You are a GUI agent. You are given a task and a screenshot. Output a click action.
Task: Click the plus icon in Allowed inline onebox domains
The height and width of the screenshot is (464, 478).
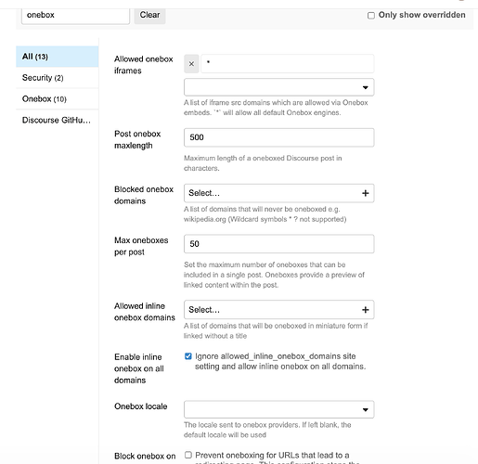(x=366, y=310)
